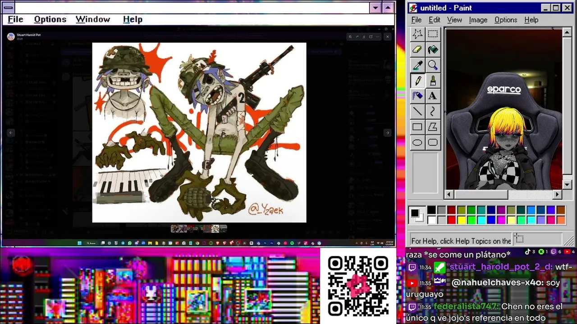Click the forward arrow icon in image viewer
Screen dimensions: 577x324
[357, 37]
